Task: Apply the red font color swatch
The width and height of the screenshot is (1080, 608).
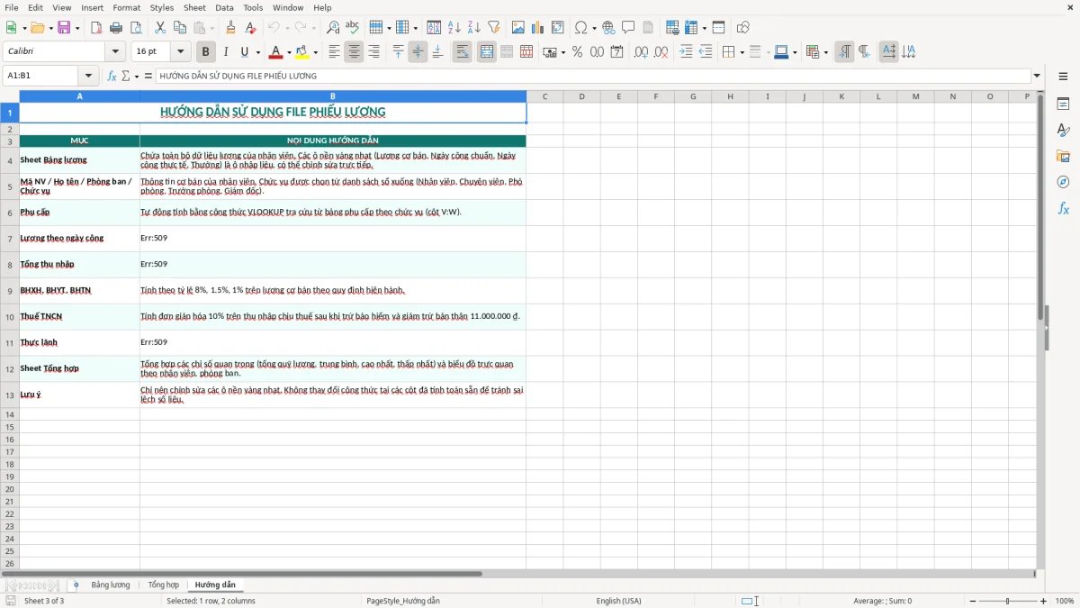Action: [275, 52]
